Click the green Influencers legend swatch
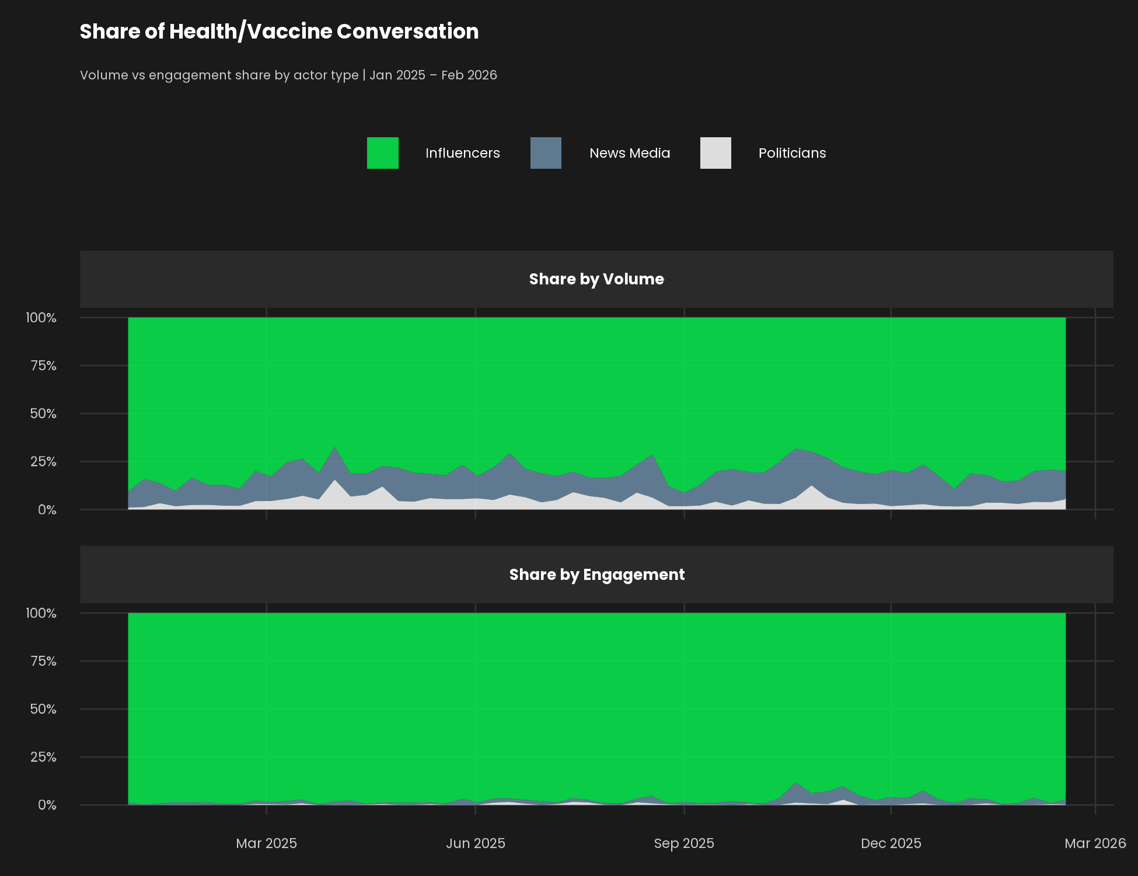 tap(382, 153)
